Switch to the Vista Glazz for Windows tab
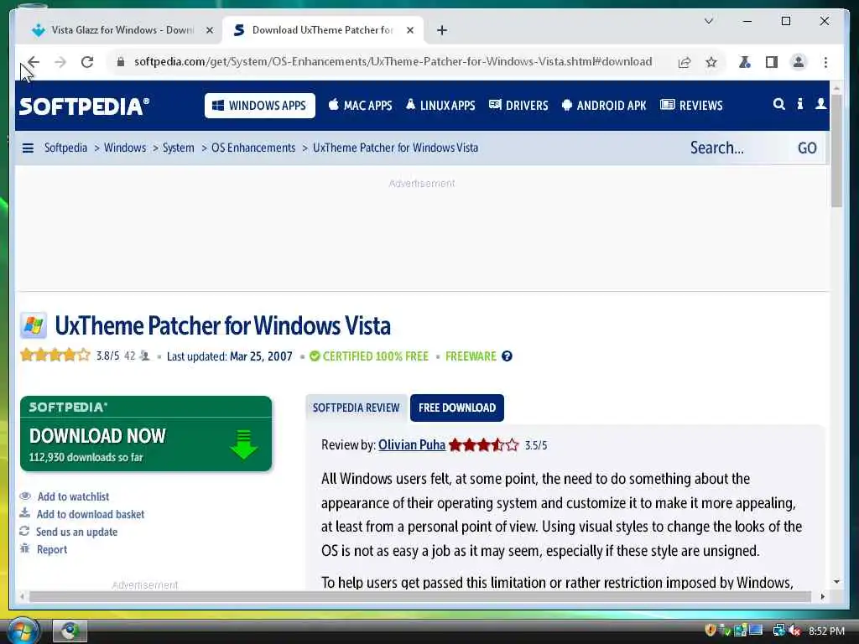The height and width of the screenshot is (644, 859). pyautogui.click(x=122, y=30)
